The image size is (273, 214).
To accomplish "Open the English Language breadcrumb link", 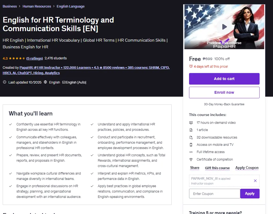I will (71, 6).
